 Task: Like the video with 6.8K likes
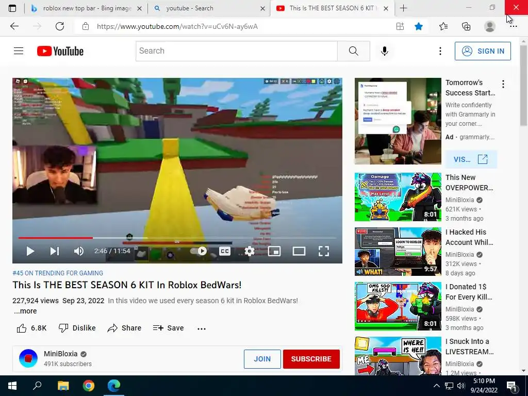pos(31,328)
